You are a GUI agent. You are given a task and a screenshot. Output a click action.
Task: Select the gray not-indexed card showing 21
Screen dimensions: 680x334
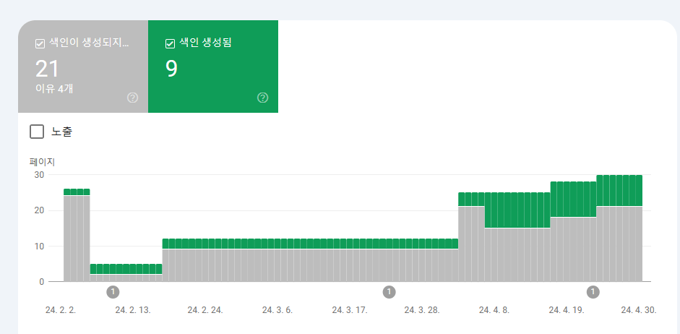tap(83, 67)
